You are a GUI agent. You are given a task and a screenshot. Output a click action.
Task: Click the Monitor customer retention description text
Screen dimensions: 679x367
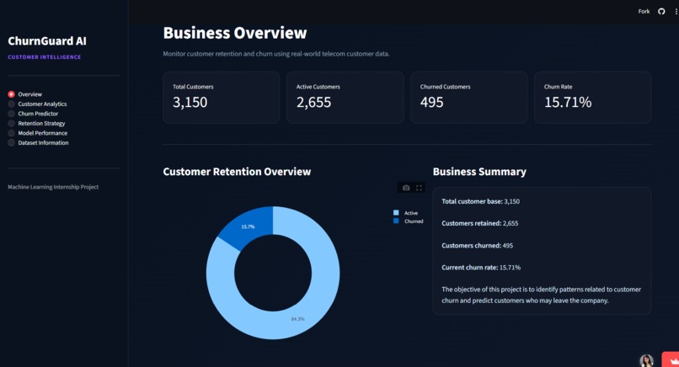point(276,54)
